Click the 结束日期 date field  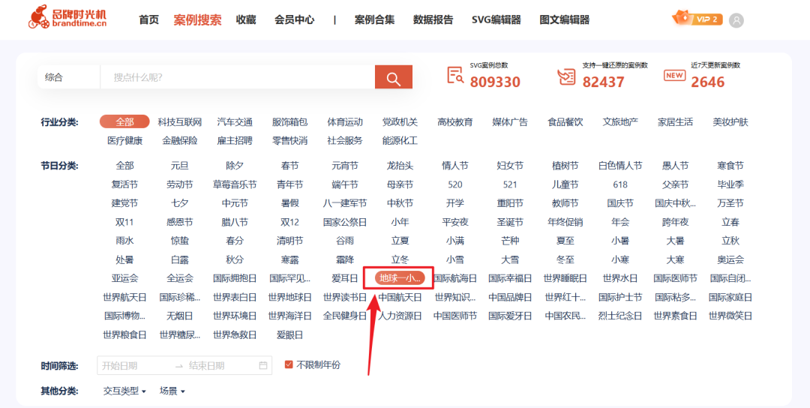pos(207,366)
